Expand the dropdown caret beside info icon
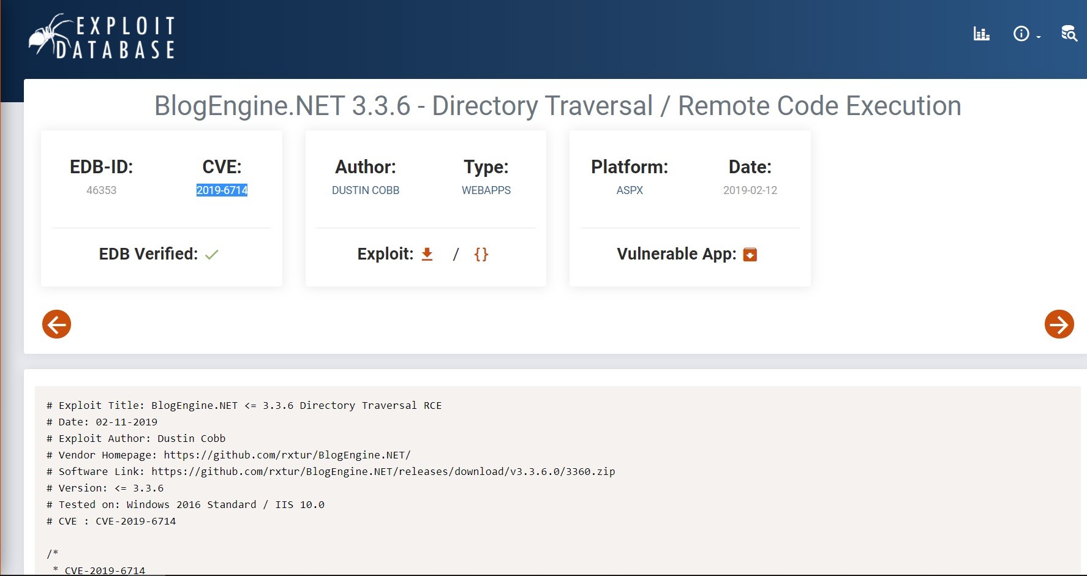1087x576 pixels. pos(1039,37)
